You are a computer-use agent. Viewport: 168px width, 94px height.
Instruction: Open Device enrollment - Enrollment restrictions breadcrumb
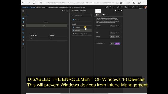tap(60, 7)
